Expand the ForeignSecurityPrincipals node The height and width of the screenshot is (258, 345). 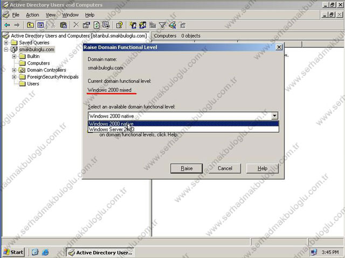tap(14, 77)
